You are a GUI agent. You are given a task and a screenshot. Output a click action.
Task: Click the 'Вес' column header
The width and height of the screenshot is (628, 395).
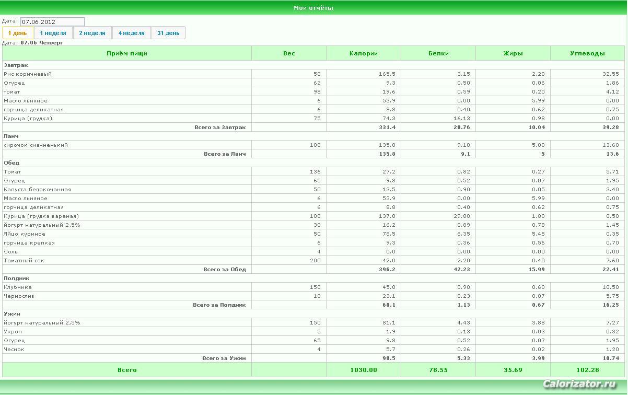pyautogui.click(x=289, y=53)
